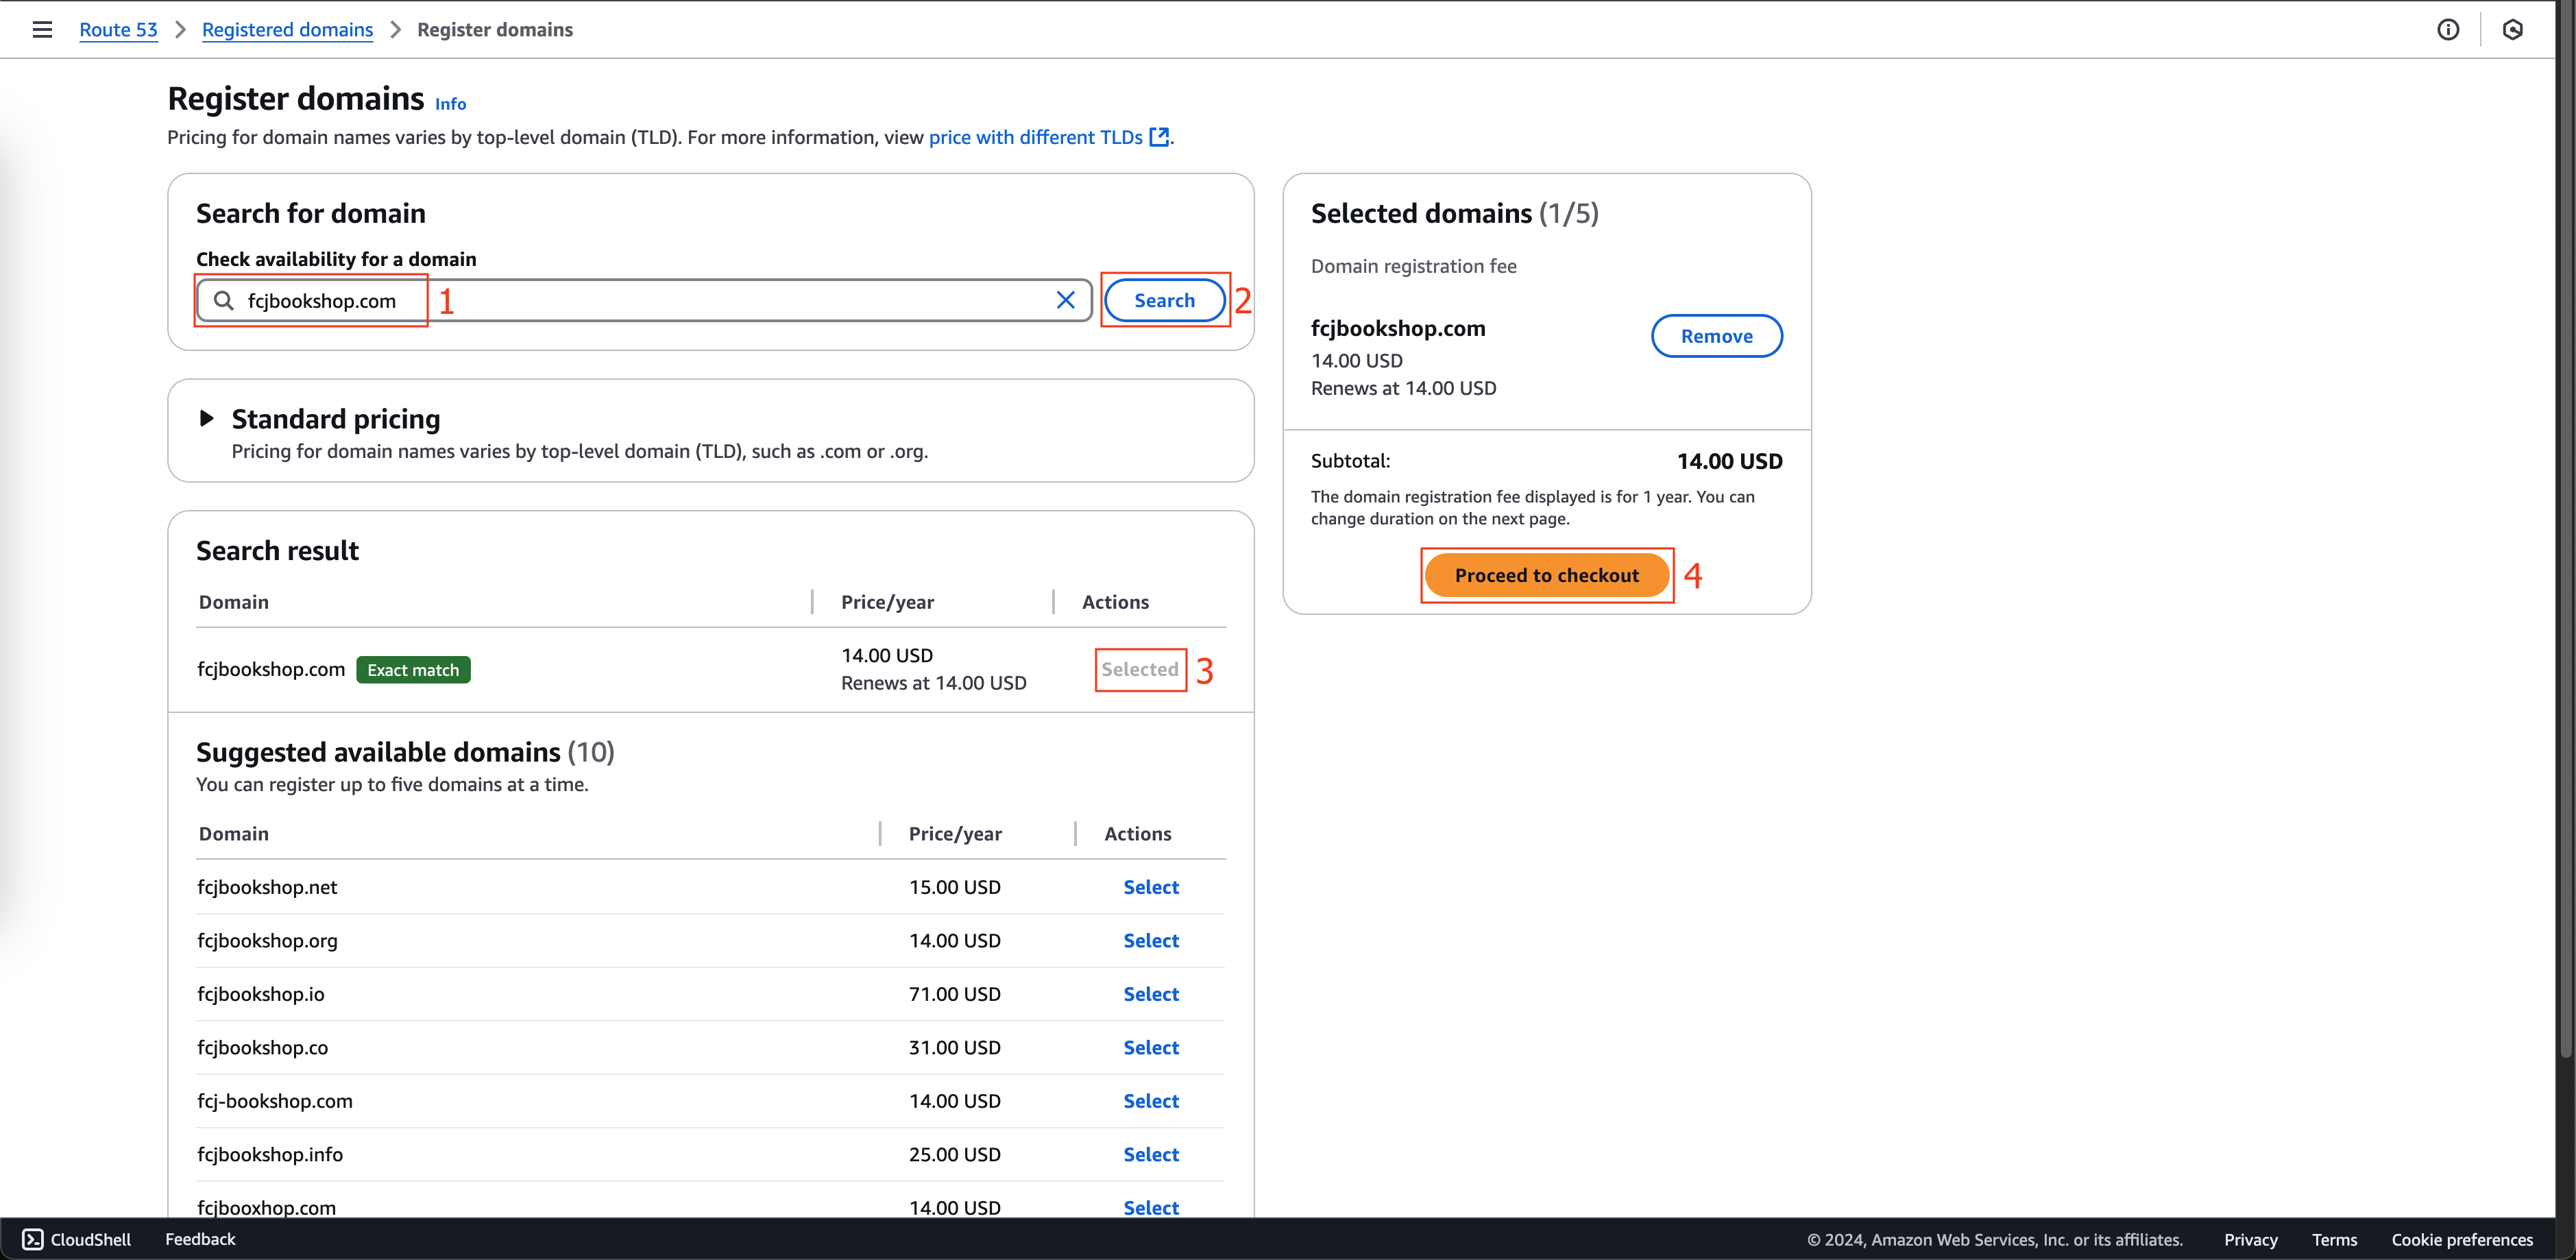Select fcjbookshop.io domain

[x=1150, y=992]
